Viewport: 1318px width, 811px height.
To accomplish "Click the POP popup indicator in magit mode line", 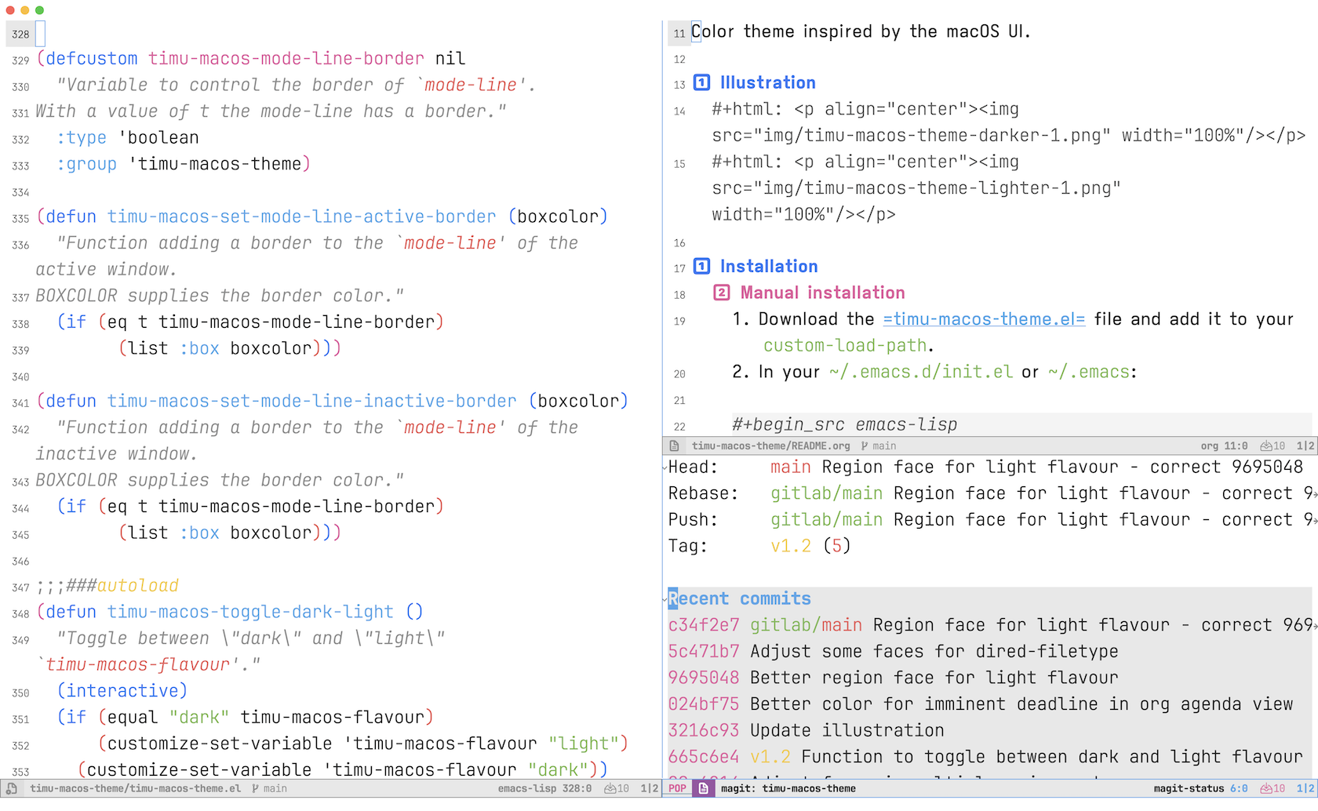I will click(678, 788).
